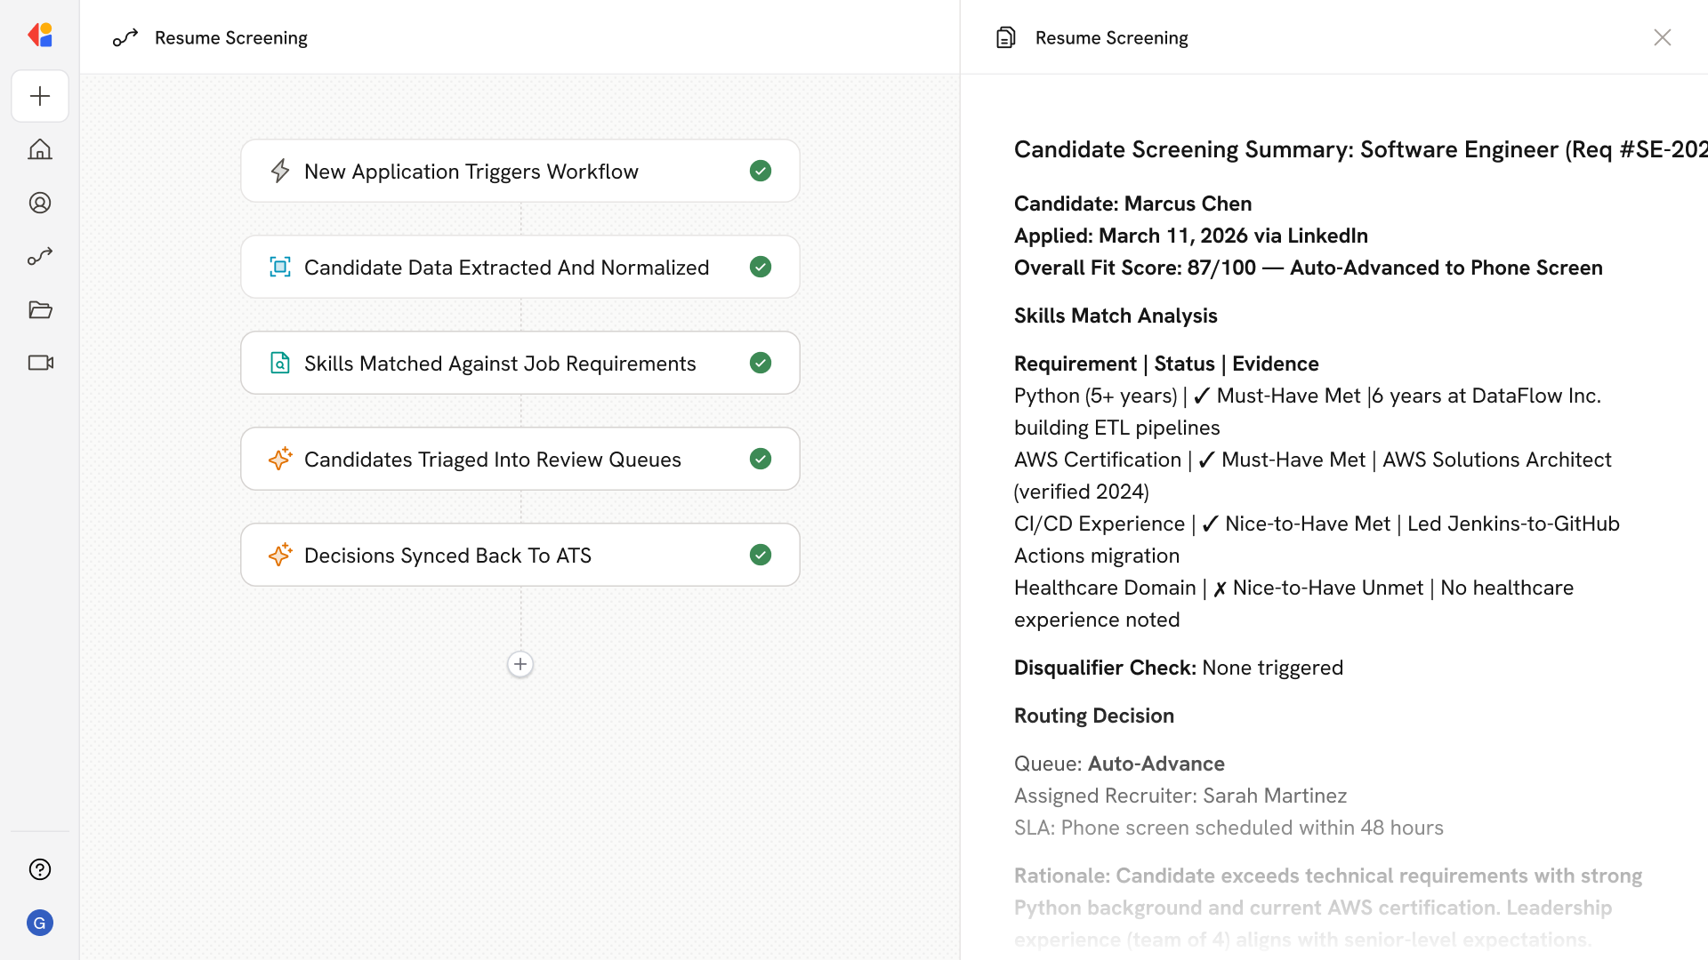Select the Skills Matched Against Job Requirements step
The width and height of the screenshot is (1708, 960).
click(500, 364)
